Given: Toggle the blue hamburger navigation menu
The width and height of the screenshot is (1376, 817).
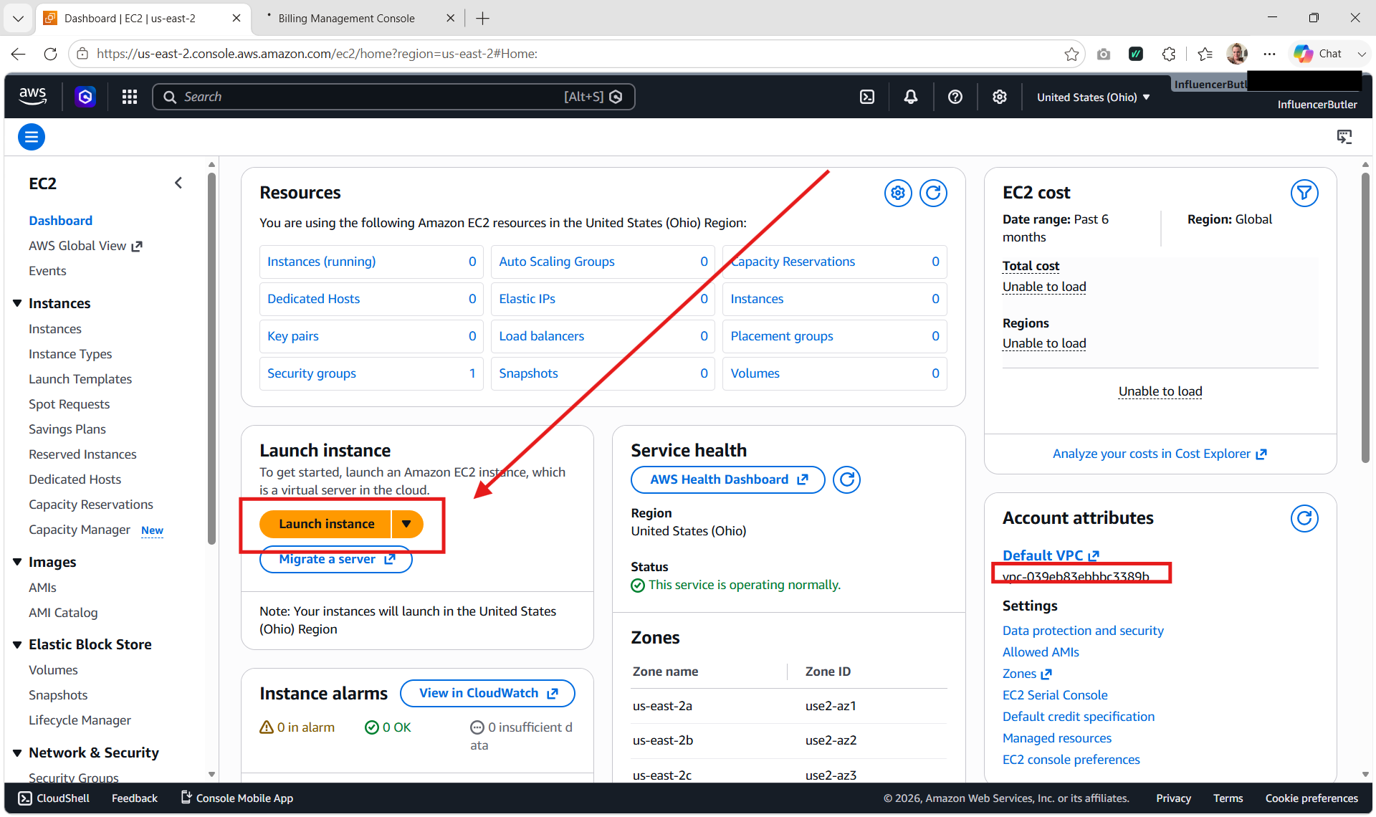Looking at the screenshot, I should [32, 137].
